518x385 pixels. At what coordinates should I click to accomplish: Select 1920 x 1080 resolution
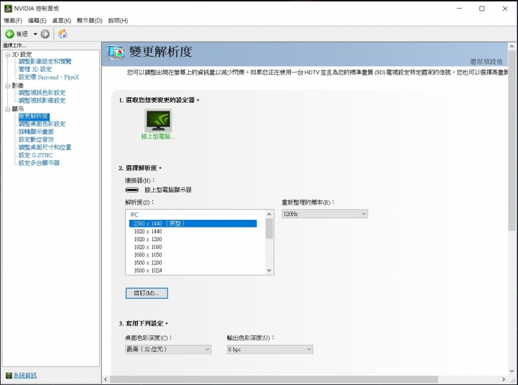(193, 247)
